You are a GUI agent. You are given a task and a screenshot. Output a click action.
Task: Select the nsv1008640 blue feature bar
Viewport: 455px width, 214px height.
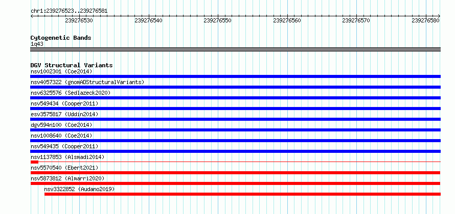[235, 141]
